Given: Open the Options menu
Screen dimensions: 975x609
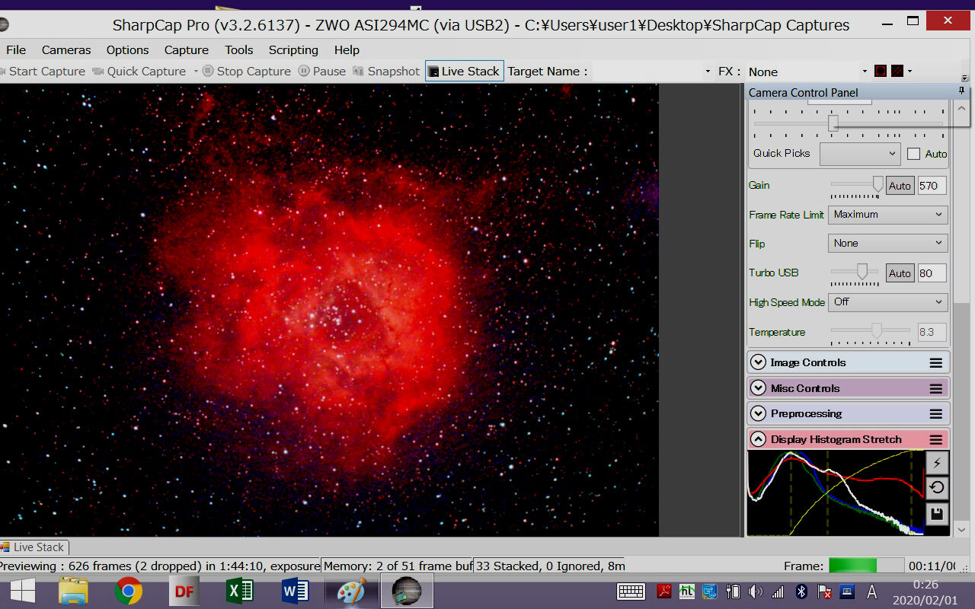Looking at the screenshot, I should (x=127, y=49).
